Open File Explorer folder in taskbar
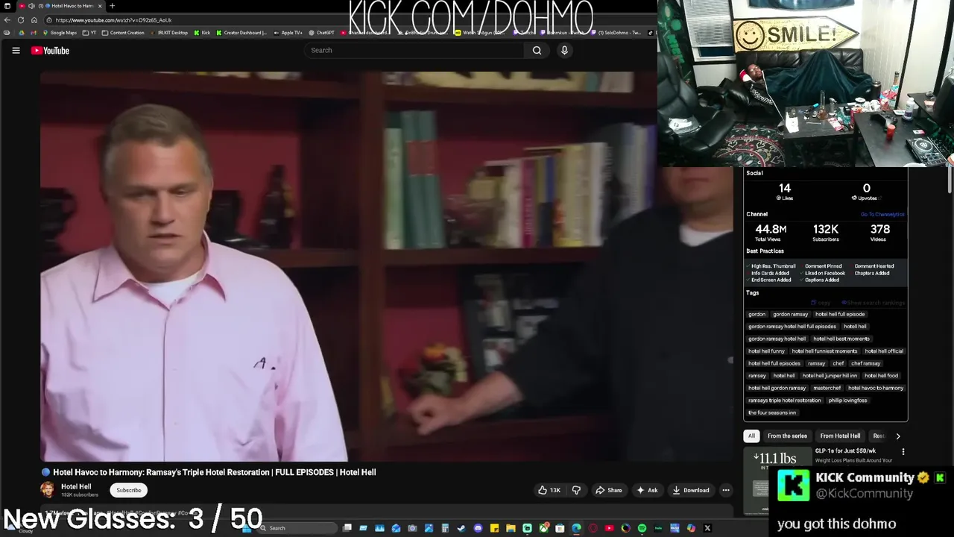This screenshot has height=537, width=954. (511, 528)
